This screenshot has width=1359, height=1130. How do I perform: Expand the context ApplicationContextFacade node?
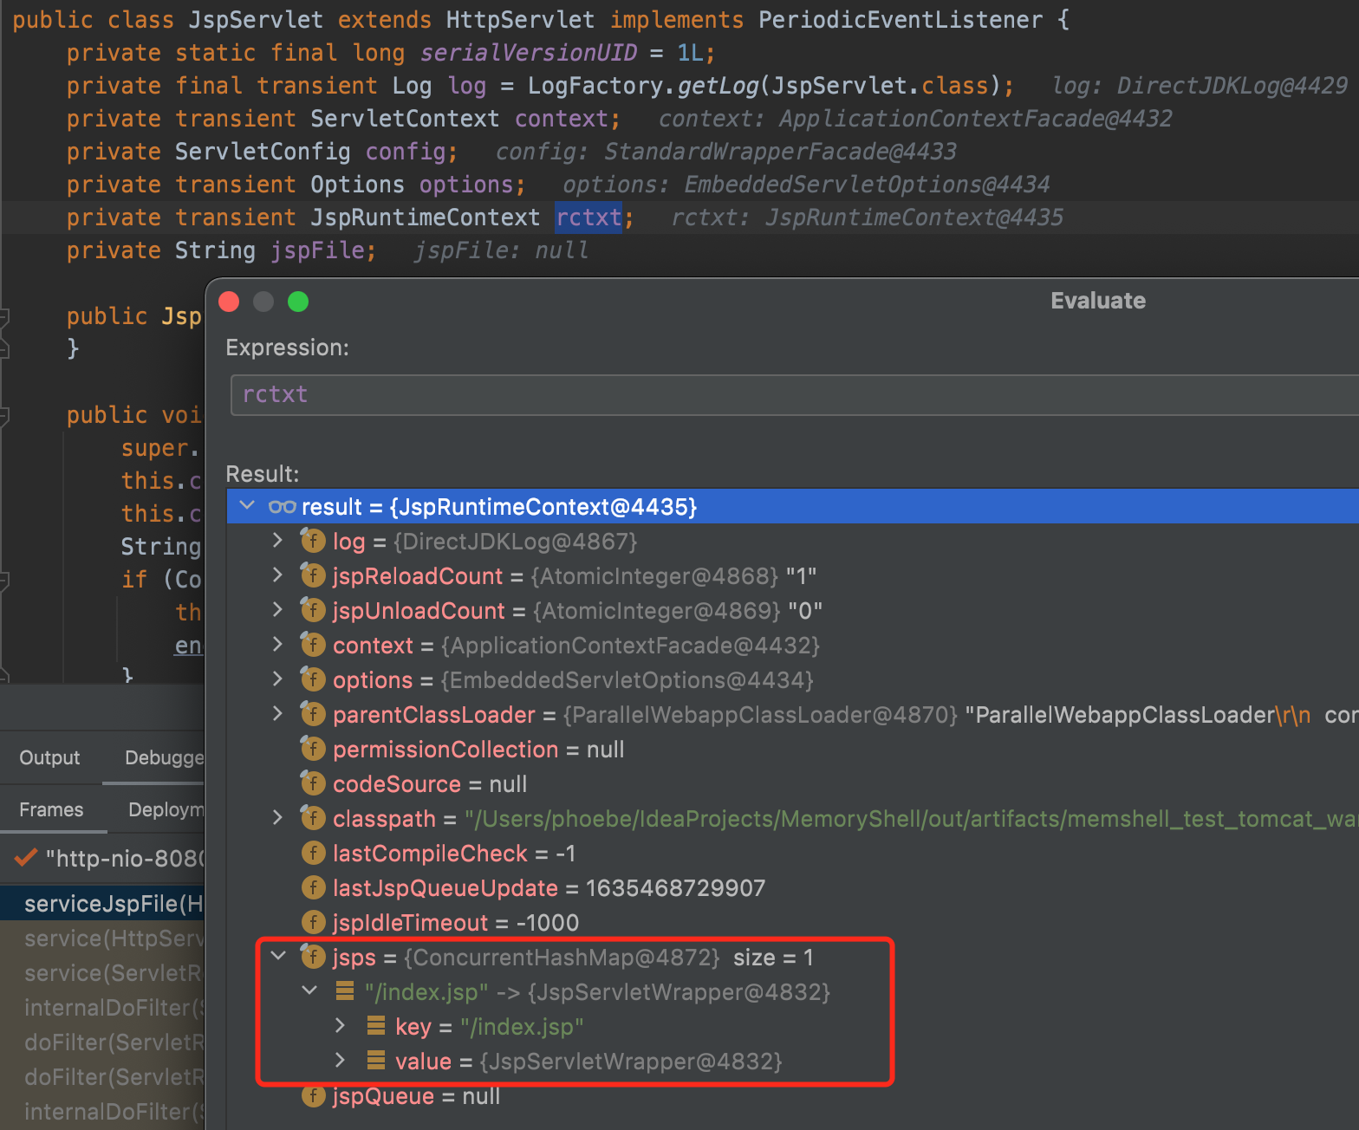[x=277, y=644]
